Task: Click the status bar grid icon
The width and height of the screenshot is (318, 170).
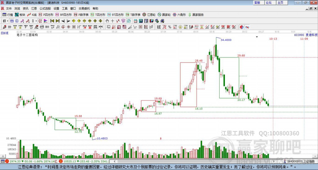Action: pyautogui.click(x=2, y=161)
